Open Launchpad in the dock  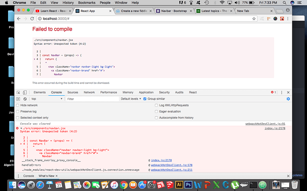[x=31, y=185]
